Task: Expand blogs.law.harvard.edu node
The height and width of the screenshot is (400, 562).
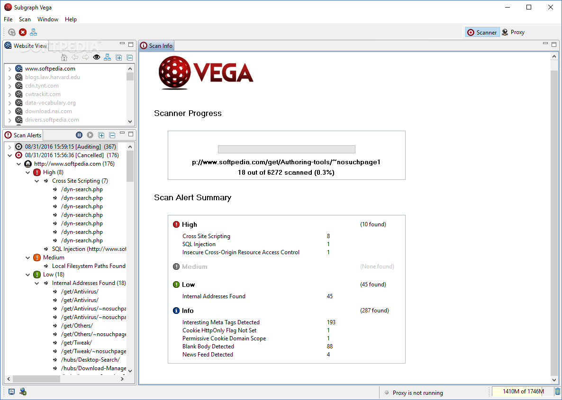Action: coord(9,77)
